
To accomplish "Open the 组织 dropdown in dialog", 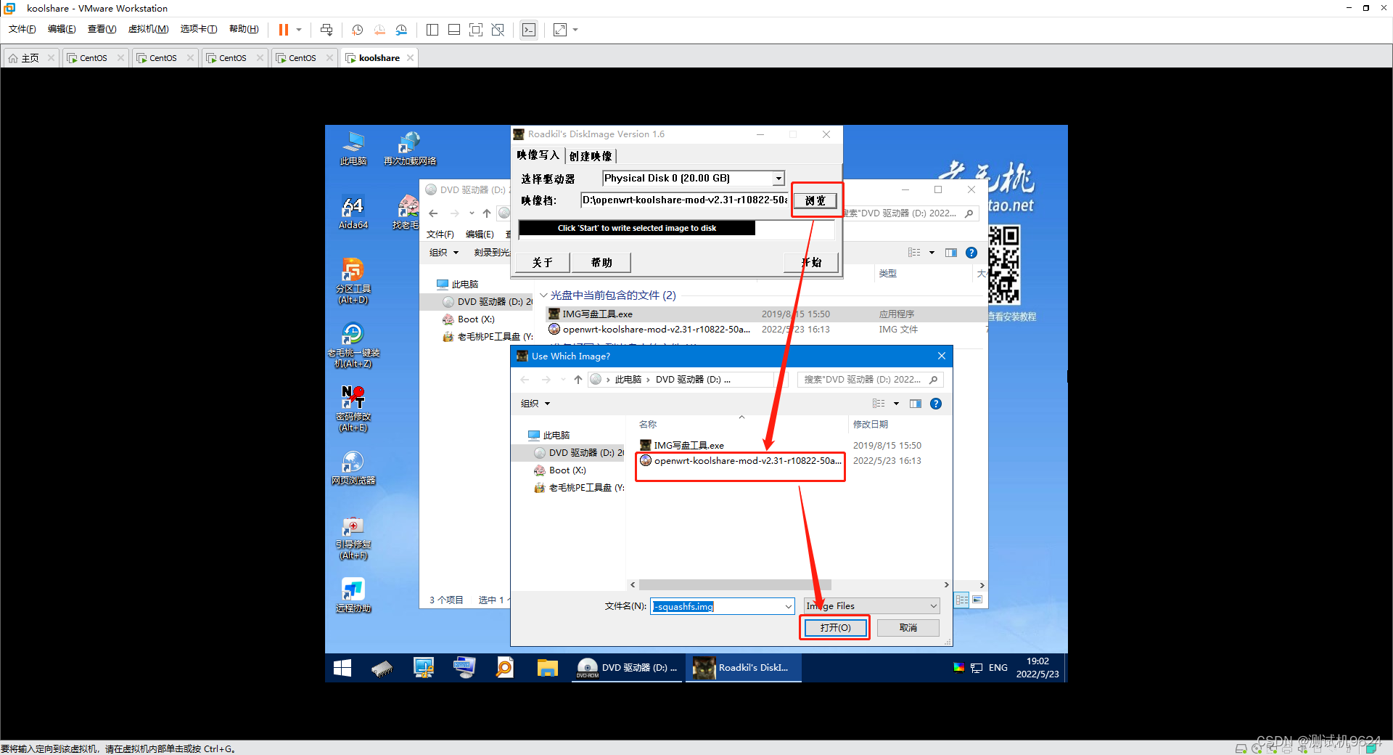I will click(535, 404).
